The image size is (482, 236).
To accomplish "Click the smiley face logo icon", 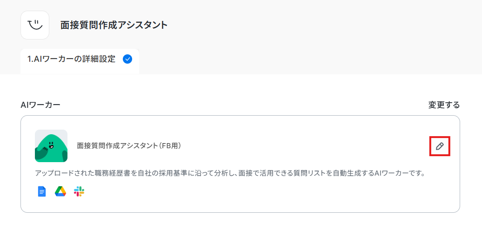I will point(35,25).
